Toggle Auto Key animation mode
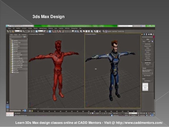The height and width of the screenshot is (127, 169). coord(126,113)
